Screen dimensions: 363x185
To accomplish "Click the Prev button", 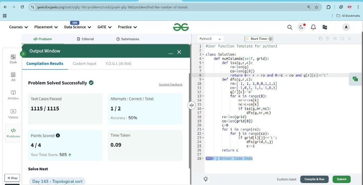I will coord(12,178).
